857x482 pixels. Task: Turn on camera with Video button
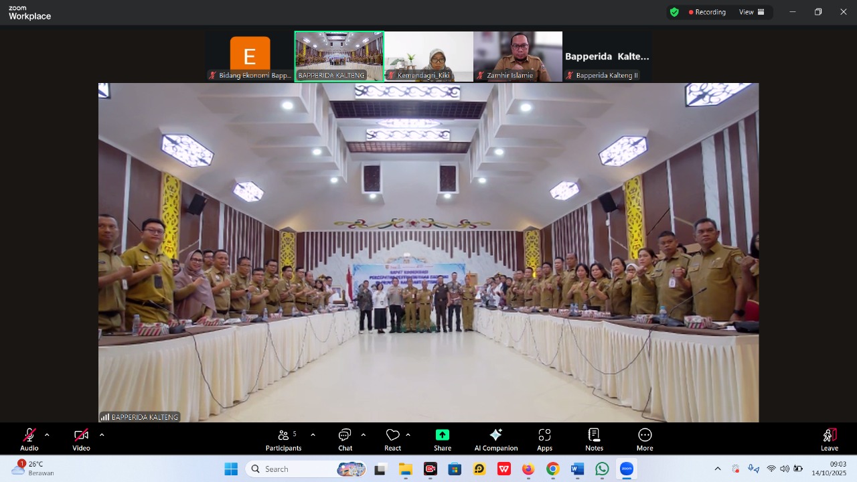click(x=81, y=439)
